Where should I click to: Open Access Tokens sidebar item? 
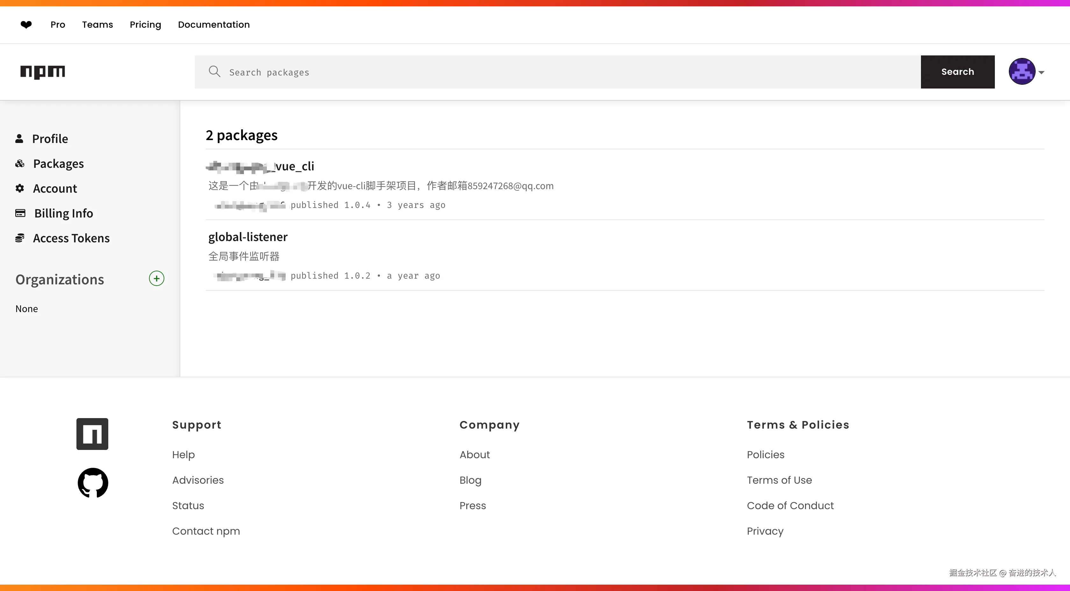pyautogui.click(x=71, y=238)
